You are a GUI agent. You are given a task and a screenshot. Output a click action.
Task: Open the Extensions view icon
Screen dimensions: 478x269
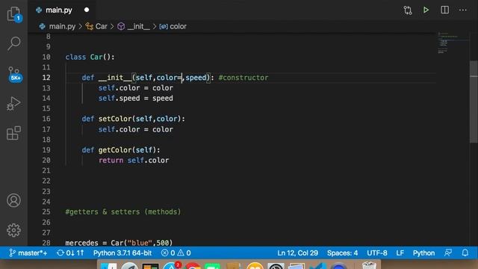coord(13,133)
